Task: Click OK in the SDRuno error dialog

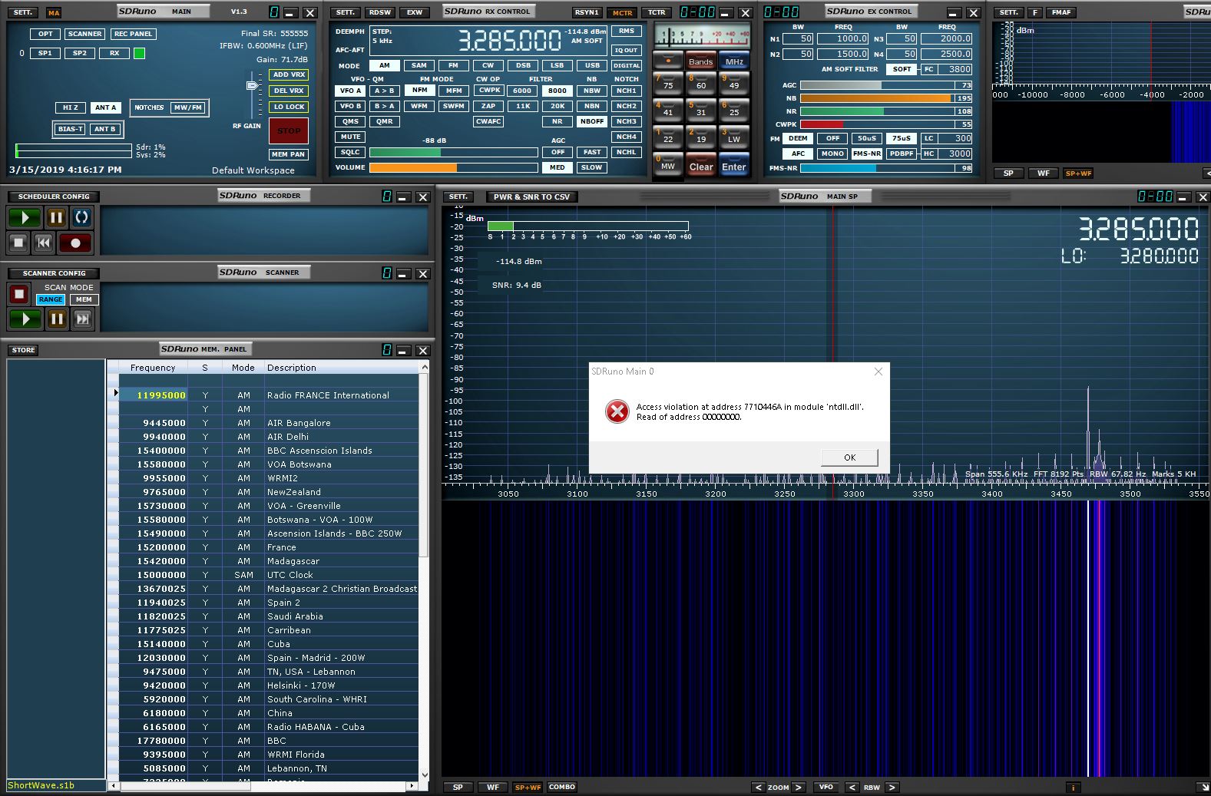Action: pos(849,457)
